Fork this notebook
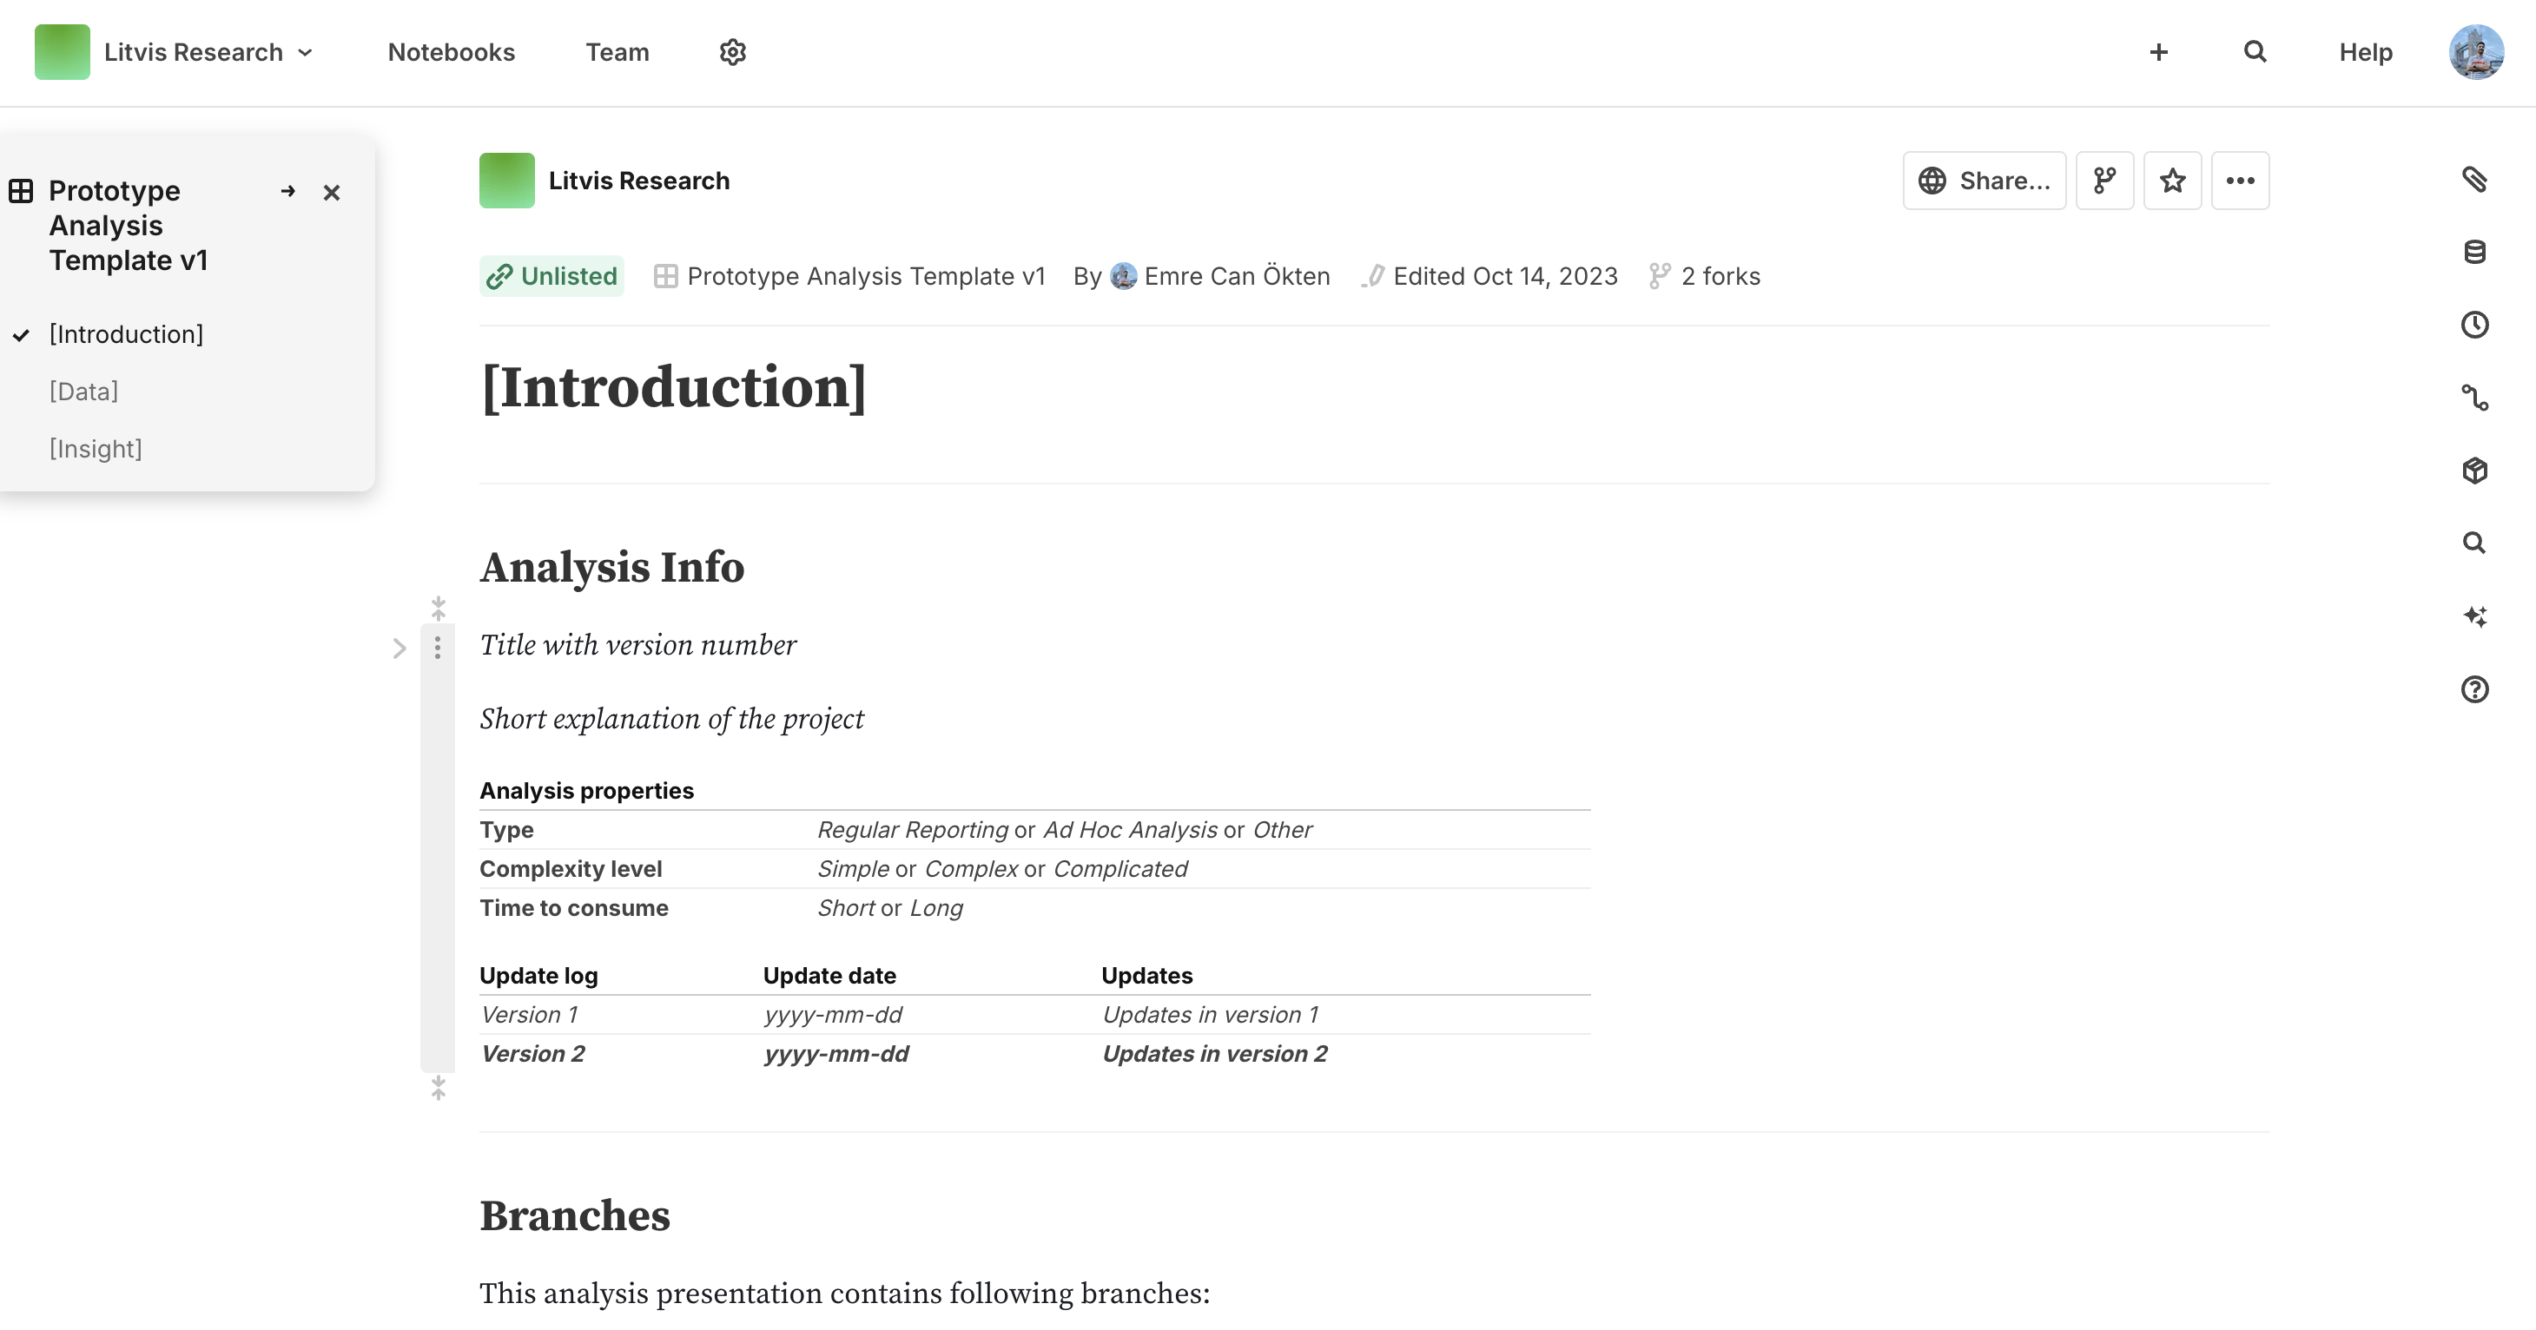 click(2105, 181)
